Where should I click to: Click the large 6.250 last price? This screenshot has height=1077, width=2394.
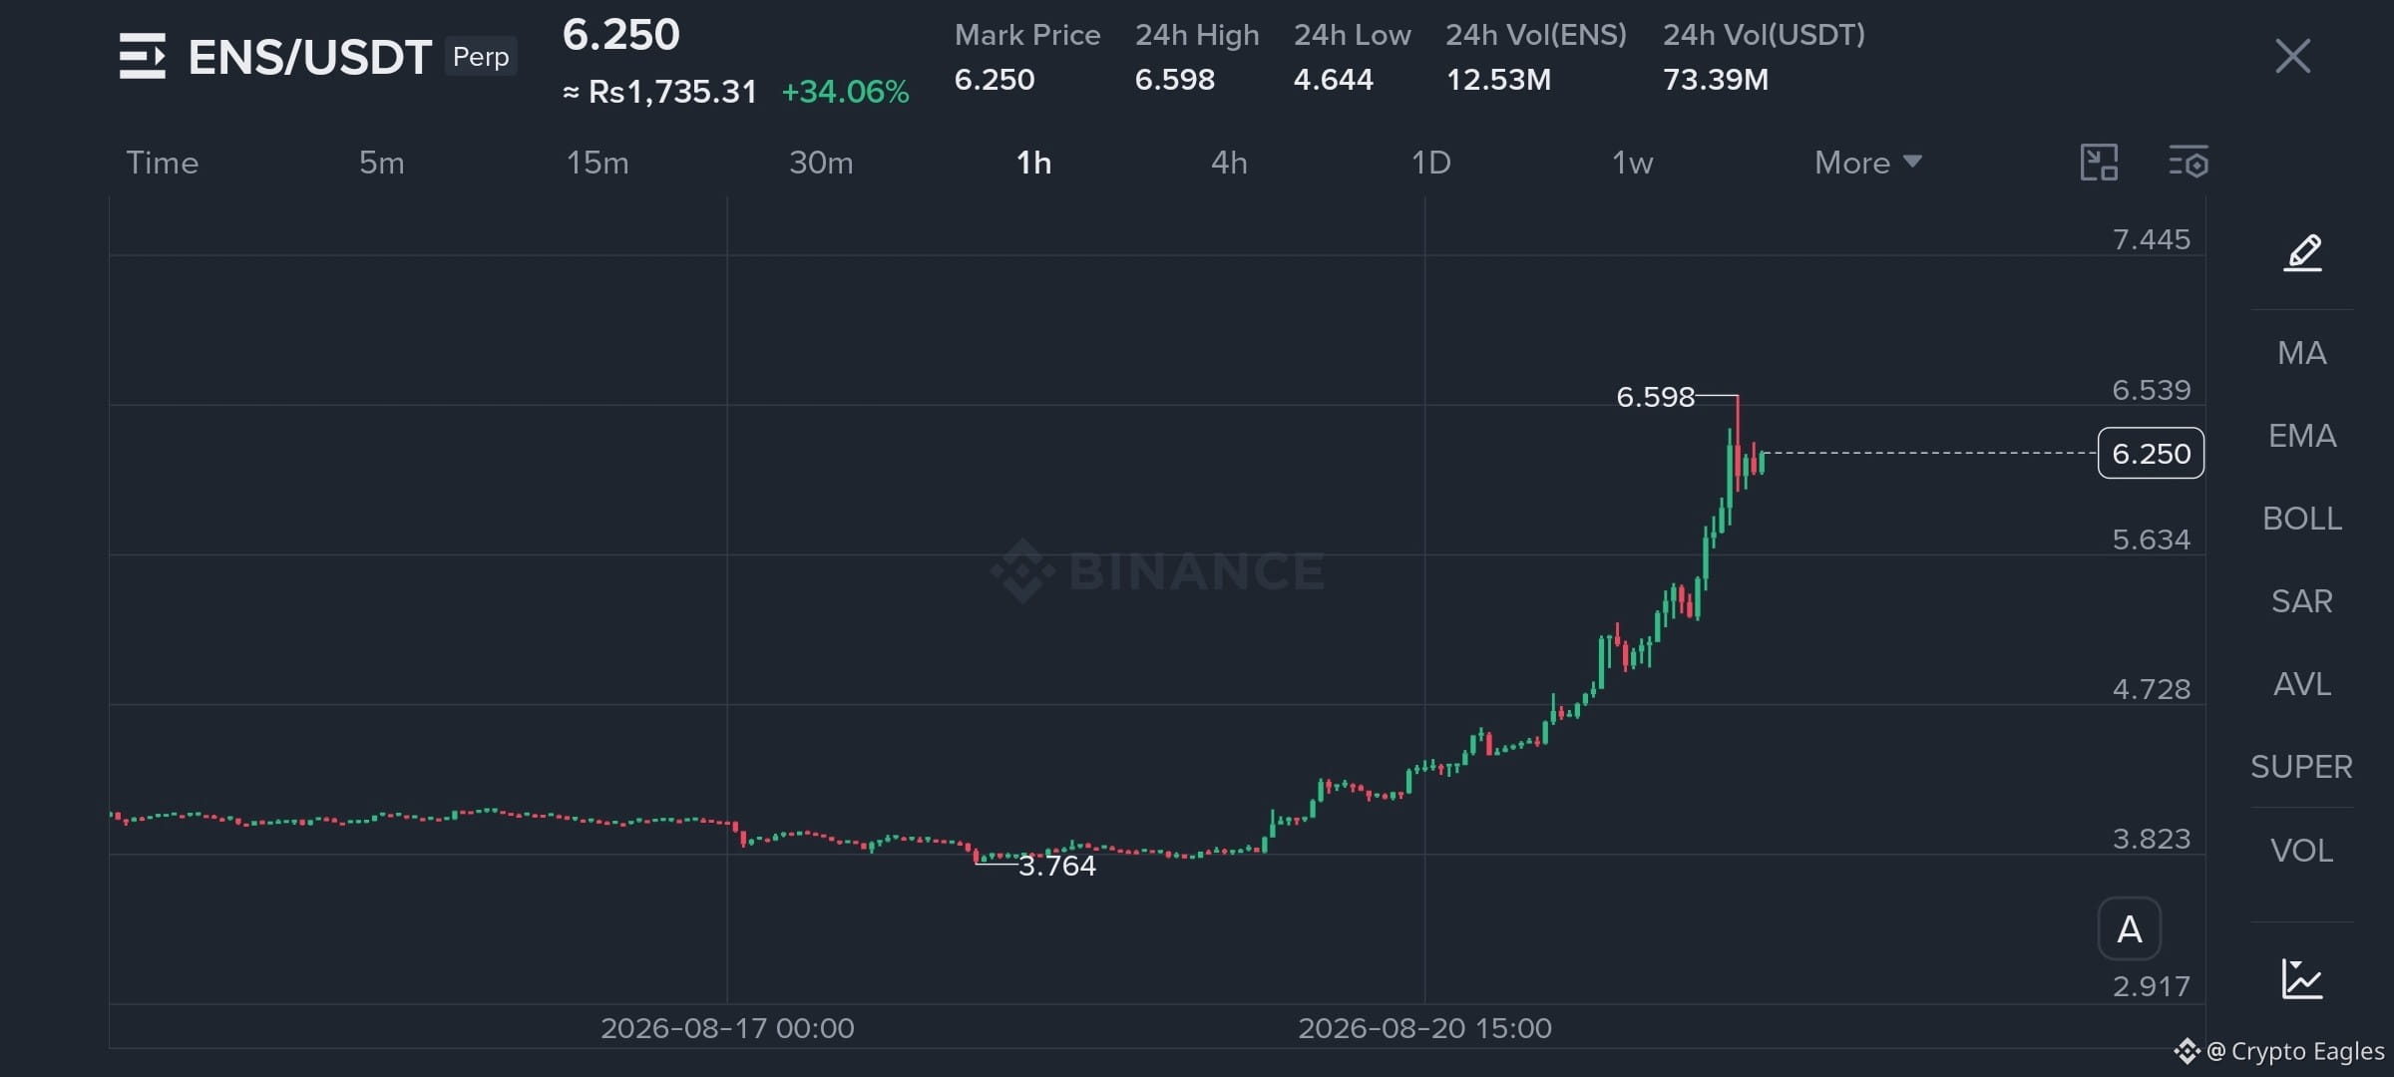point(621,35)
